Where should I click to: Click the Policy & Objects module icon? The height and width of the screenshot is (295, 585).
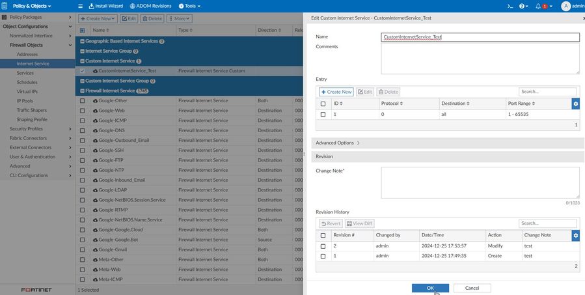(5, 6)
